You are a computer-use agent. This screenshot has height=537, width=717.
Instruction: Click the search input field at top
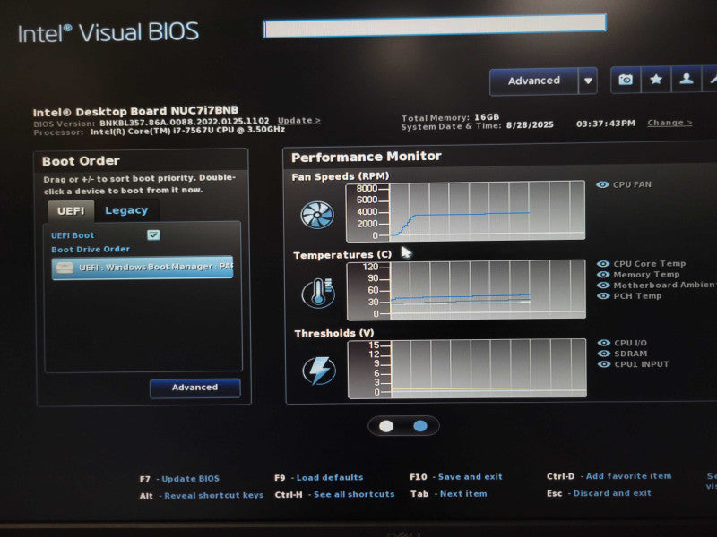click(x=435, y=26)
